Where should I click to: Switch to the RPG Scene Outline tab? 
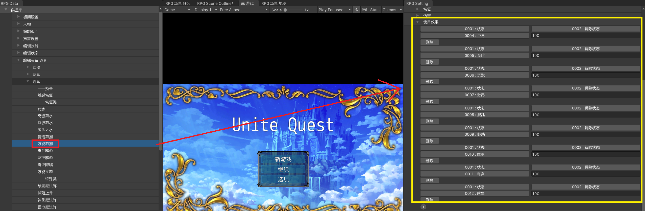coord(215,4)
